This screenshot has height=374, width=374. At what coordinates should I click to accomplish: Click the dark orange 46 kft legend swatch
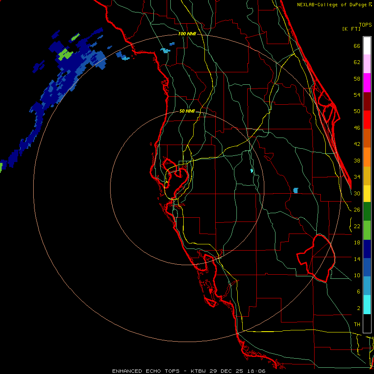[367, 138]
